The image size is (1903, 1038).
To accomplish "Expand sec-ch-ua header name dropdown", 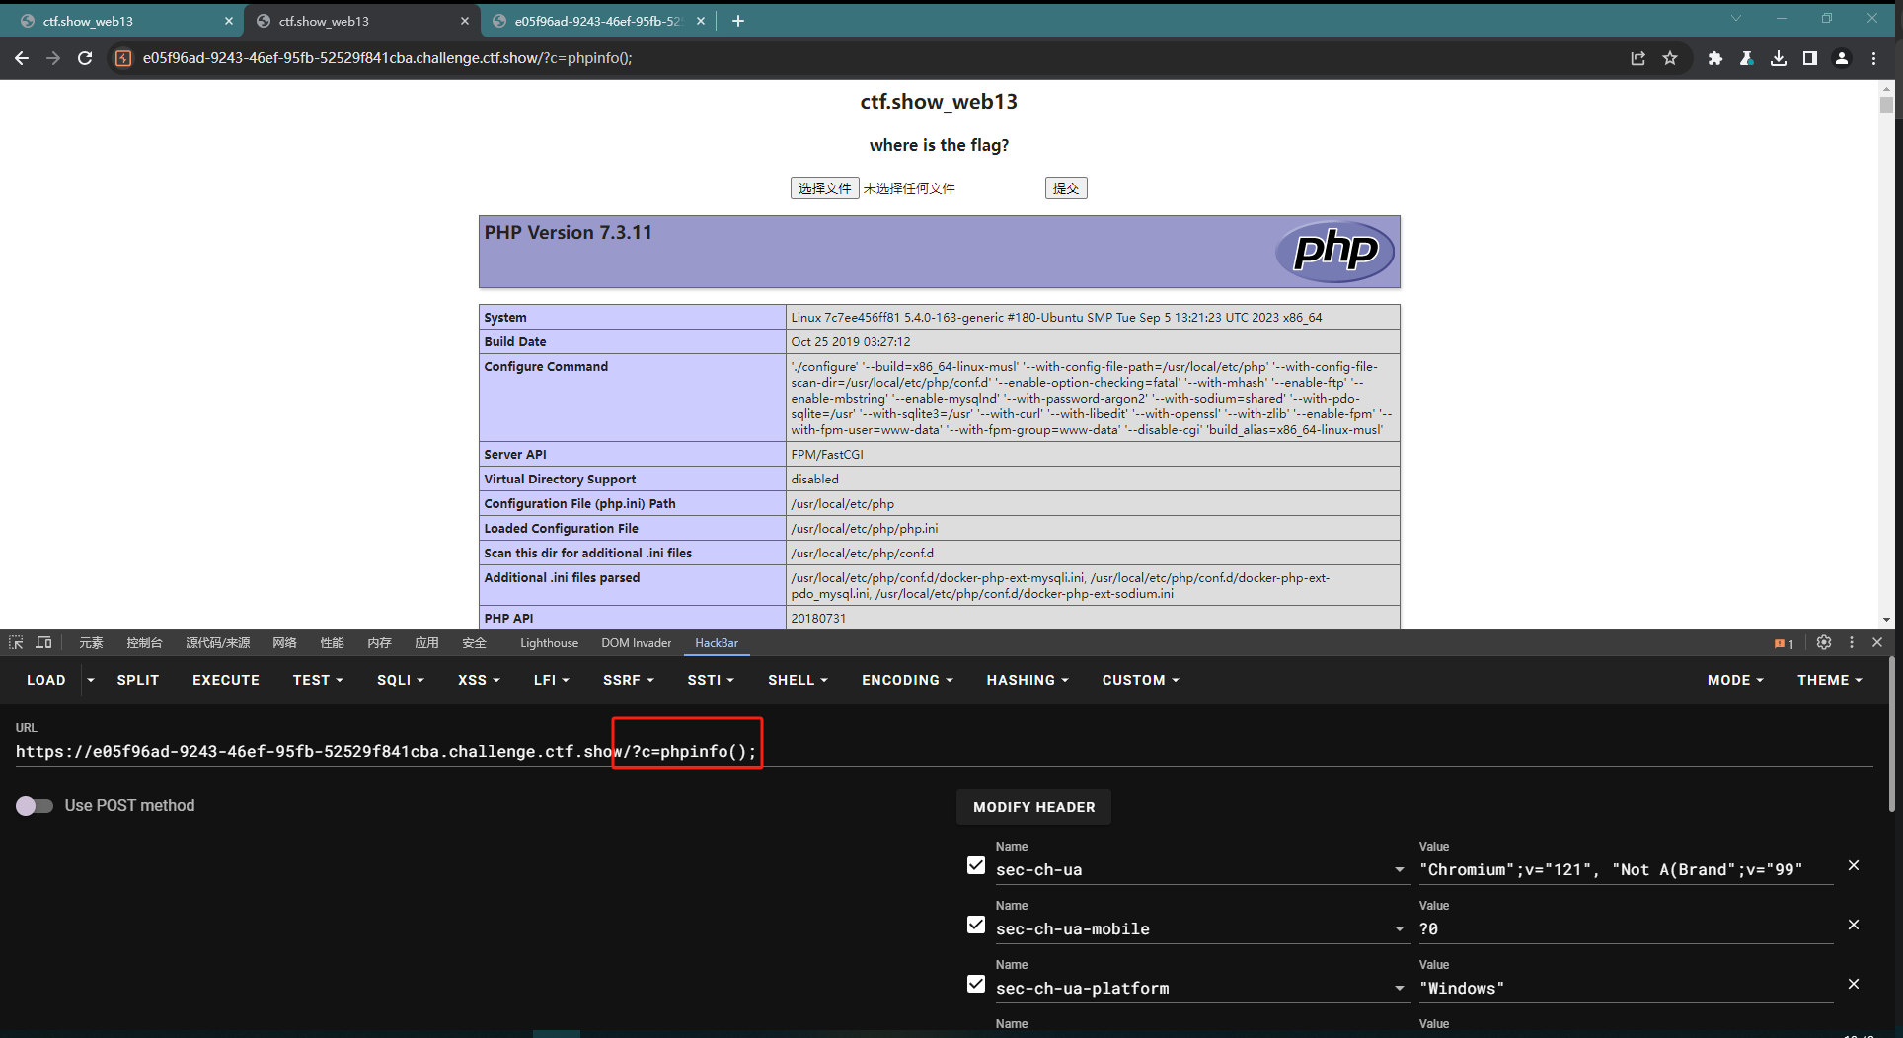I will pyautogui.click(x=1399, y=869).
